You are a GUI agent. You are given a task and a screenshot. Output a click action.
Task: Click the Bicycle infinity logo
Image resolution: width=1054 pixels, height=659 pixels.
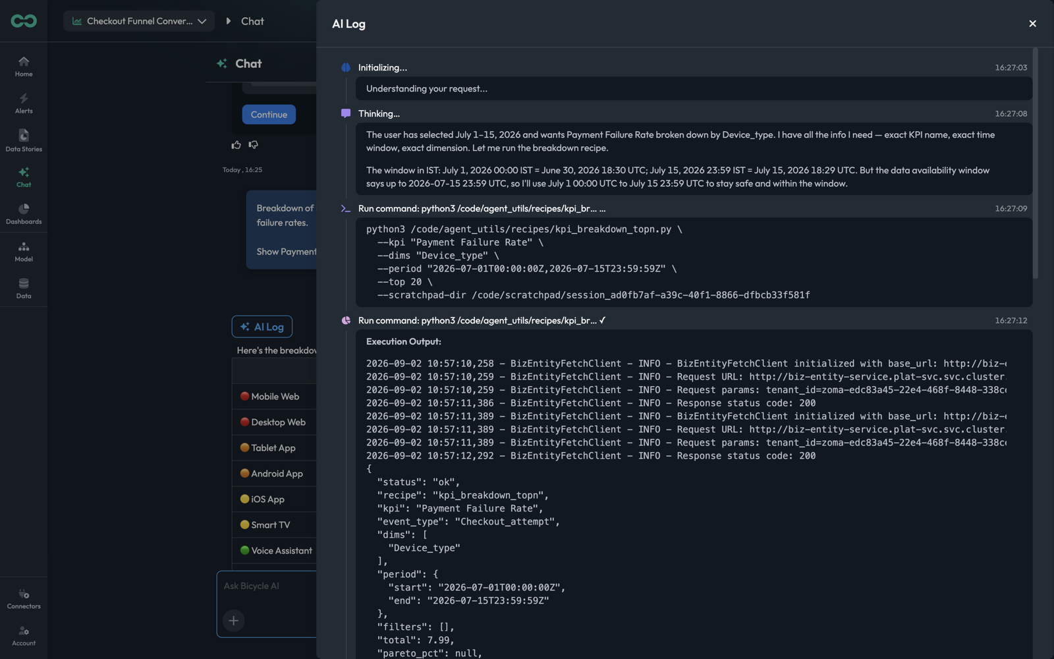click(24, 21)
